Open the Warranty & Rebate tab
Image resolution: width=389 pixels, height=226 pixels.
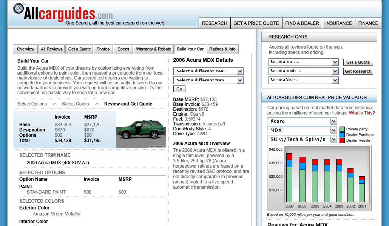[x=153, y=49]
